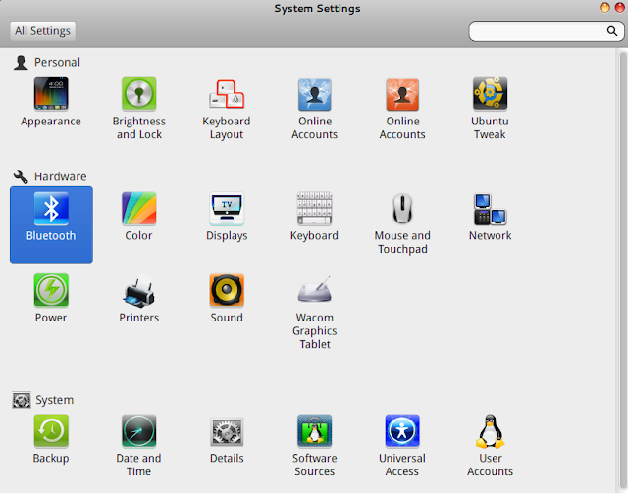The width and height of the screenshot is (628, 494).
Task: Click the orange minimize window button
Action: point(604,7)
